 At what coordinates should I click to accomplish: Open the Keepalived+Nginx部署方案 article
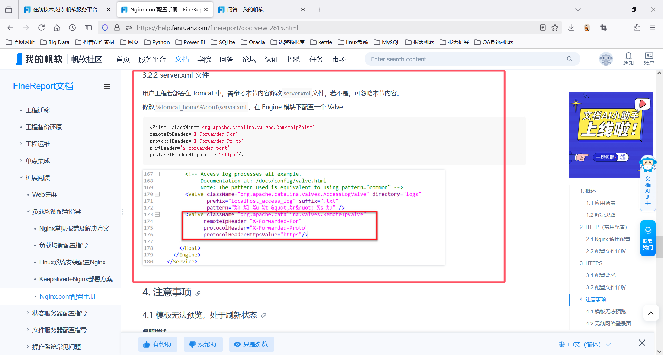pyautogui.click(x=76, y=279)
